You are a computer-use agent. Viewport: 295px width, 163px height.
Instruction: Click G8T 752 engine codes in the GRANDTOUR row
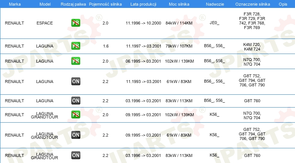point(252,134)
